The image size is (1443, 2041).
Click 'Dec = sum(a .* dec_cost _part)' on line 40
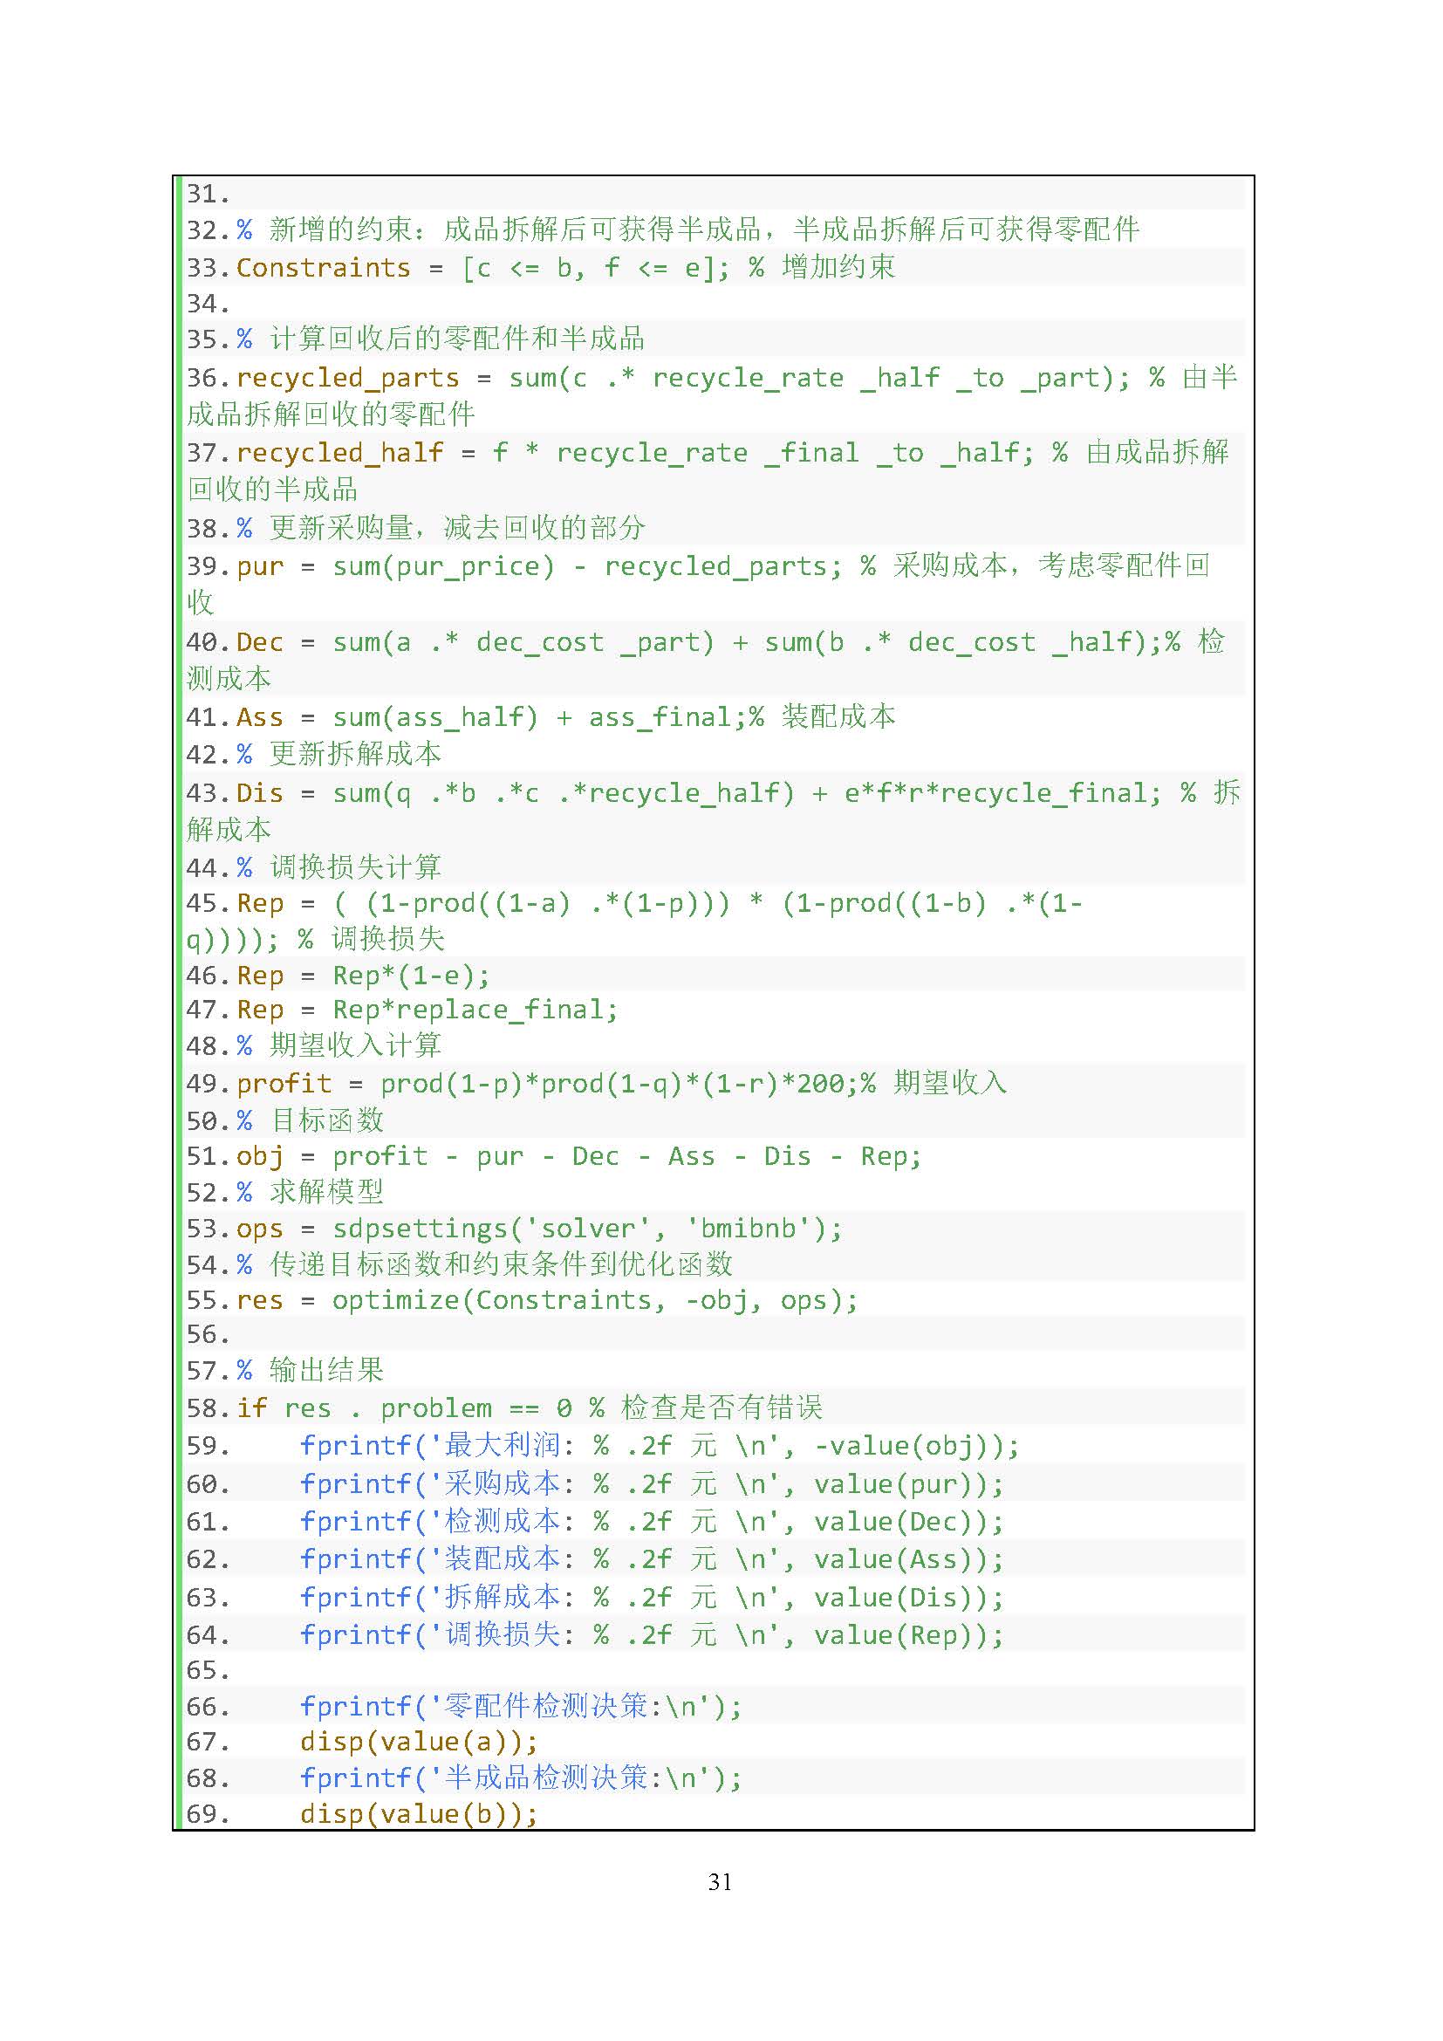coord(475,642)
